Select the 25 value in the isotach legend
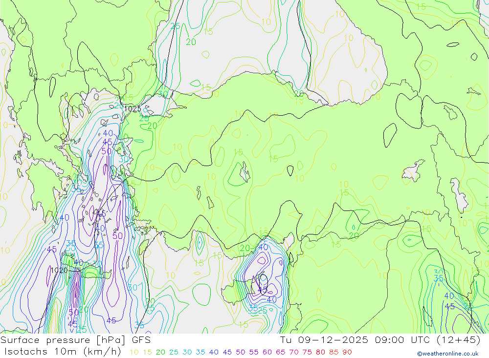489x358 pixels. [x=174, y=352]
